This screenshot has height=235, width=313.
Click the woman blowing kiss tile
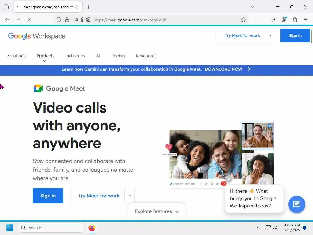coord(258,169)
